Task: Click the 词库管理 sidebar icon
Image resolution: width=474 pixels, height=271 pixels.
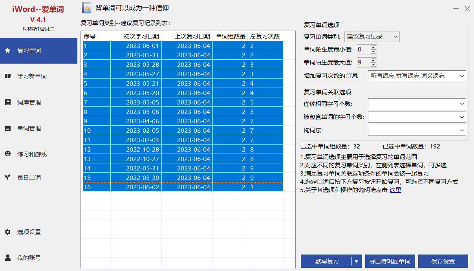Action: (x=7, y=102)
